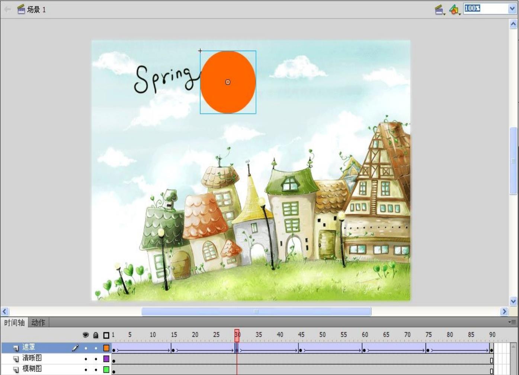The width and height of the screenshot is (519, 375).
Task: Click the 场景 1 scene label
Action: click(x=36, y=10)
